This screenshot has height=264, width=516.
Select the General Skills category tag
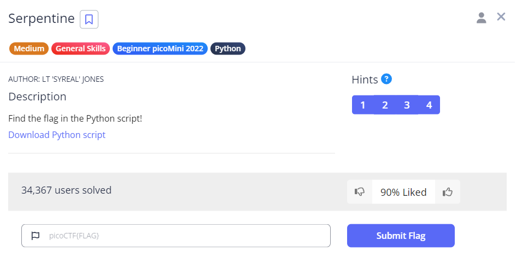[81, 49]
